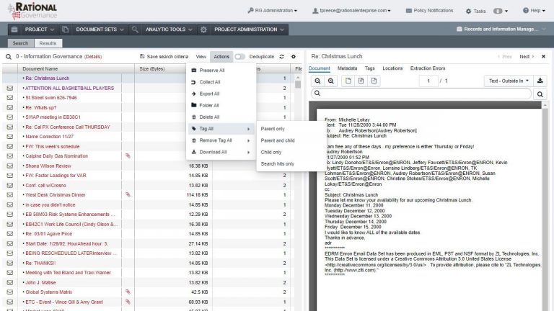Image resolution: width=554 pixels, height=311 pixels.
Task: Click Save search criteria
Action: point(164,56)
